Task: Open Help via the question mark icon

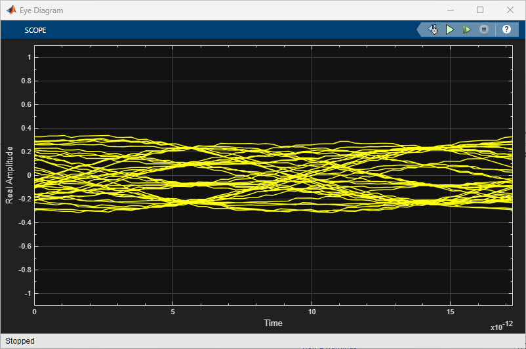Action: pyautogui.click(x=506, y=30)
